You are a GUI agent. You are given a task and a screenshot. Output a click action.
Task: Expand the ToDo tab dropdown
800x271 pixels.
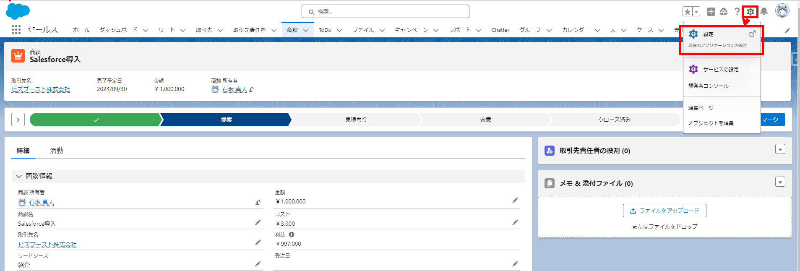[339, 30]
